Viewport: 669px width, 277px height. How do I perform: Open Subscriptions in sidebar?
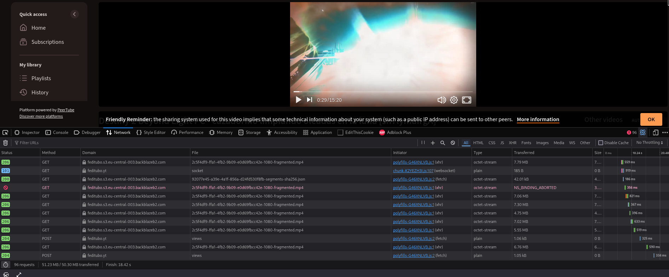pyautogui.click(x=42, y=42)
